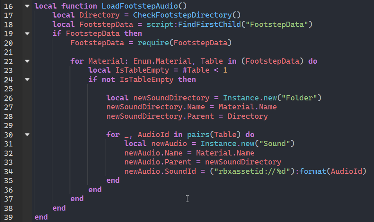374x222 pixels.
Task: Fold the 'for _, AudioId' loop
Action: coord(27,134)
